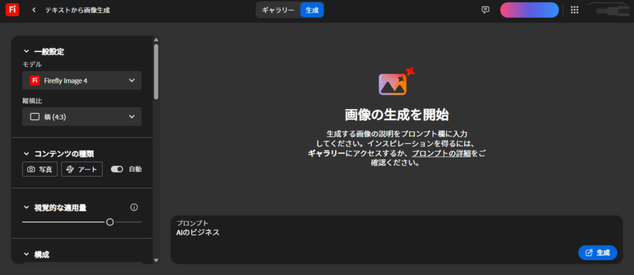
Task: Click the info icon next to 視覚的な適用量
Action: click(x=134, y=207)
